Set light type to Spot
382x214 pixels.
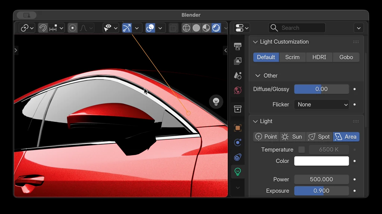pos(319,137)
